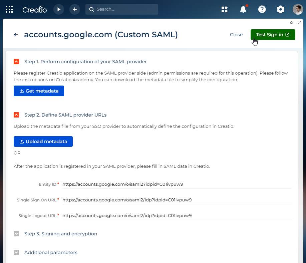Click the Step 3. Signing and encryption heading text
The image size is (306, 263).
coord(61,234)
